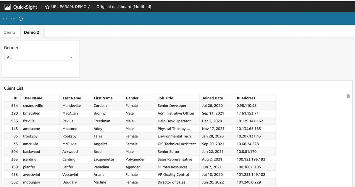Switch to the Demo tab

[x=9, y=32]
